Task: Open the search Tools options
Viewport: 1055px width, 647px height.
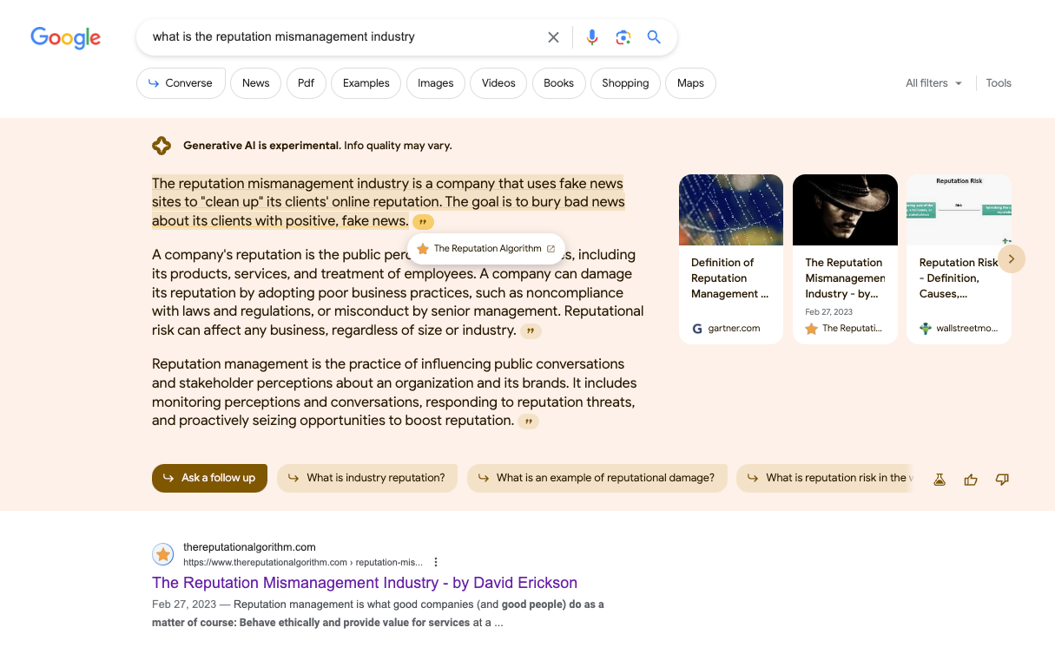Action: click(999, 83)
